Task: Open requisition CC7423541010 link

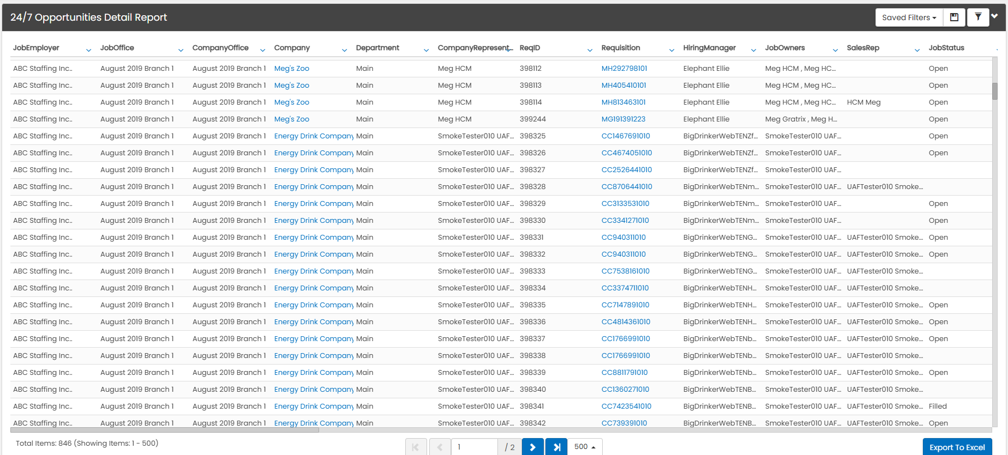Action: pyautogui.click(x=627, y=407)
